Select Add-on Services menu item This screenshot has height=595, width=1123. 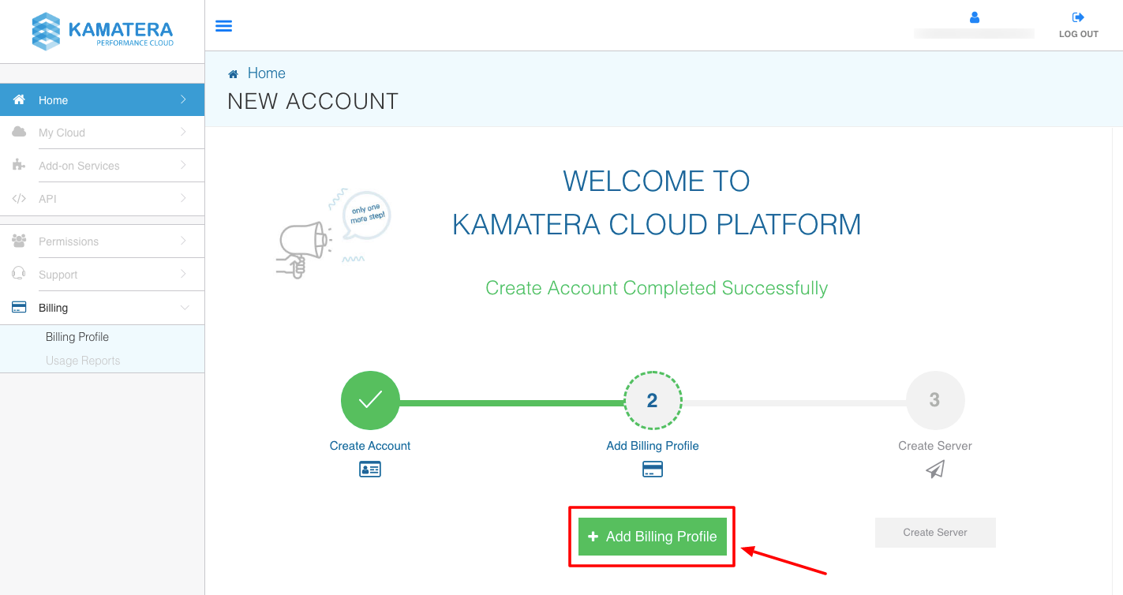tap(103, 166)
